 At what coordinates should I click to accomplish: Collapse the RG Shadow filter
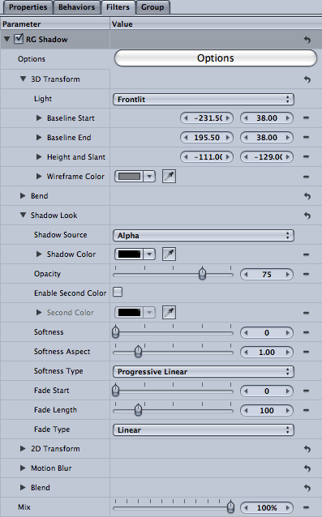pyautogui.click(x=7, y=39)
